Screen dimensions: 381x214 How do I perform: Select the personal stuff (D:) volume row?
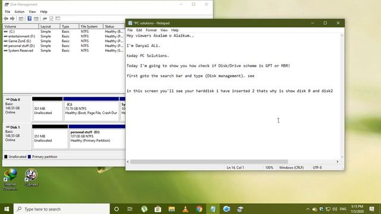pos(64,46)
